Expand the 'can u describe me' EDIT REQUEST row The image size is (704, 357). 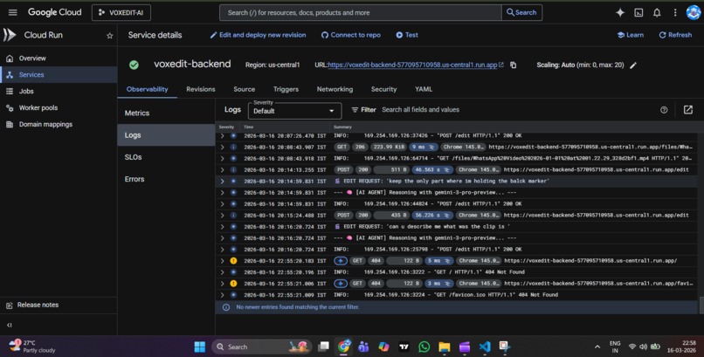pos(222,227)
